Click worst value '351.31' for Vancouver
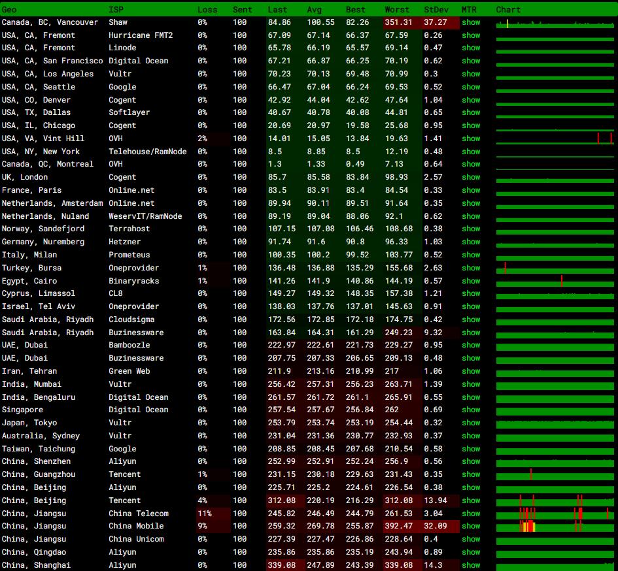 (x=398, y=22)
